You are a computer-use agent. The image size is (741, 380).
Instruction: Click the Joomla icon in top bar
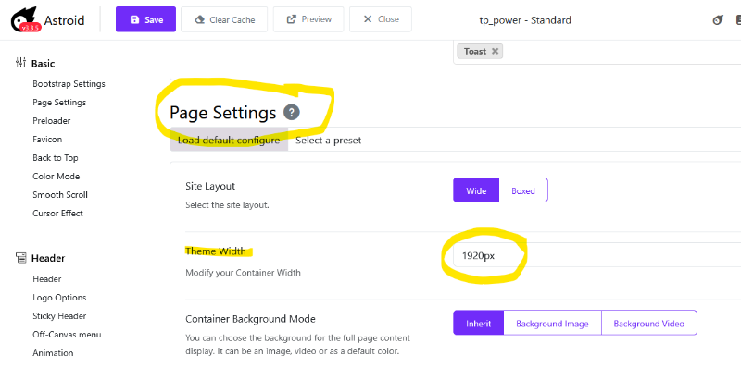pyautogui.click(x=716, y=19)
